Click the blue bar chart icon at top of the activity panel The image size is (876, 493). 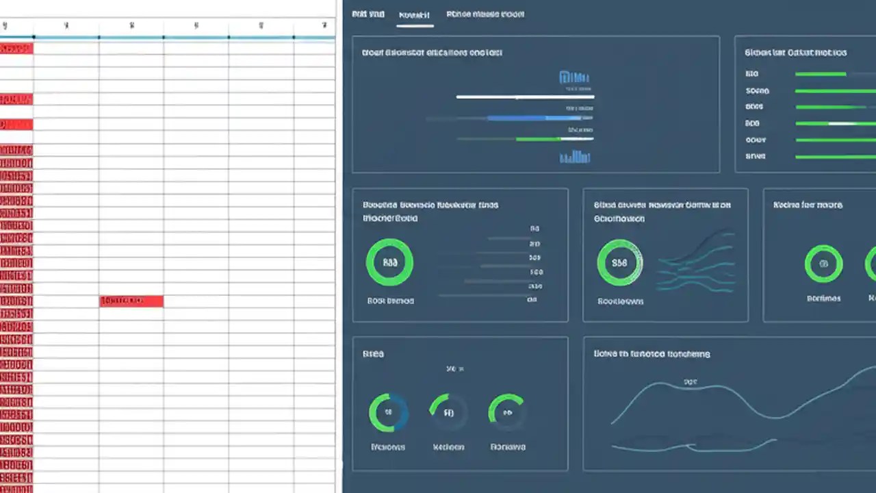point(574,77)
